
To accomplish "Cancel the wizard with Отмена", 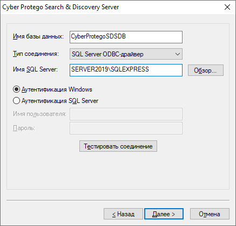I will [210, 214].
